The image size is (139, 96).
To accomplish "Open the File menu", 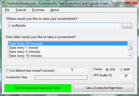I will [7, 10].
